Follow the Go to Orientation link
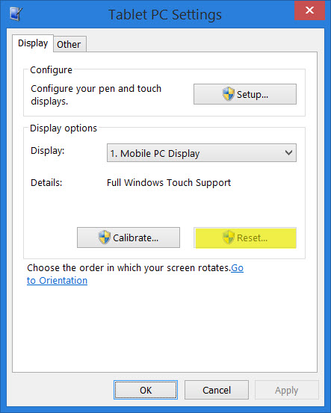Image resolution: width=331 pixels, height=413 pixels. click(x=57, y=281)
